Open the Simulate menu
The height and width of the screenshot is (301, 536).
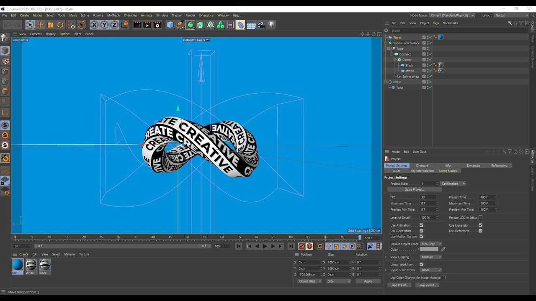click(x=162, y=15)
